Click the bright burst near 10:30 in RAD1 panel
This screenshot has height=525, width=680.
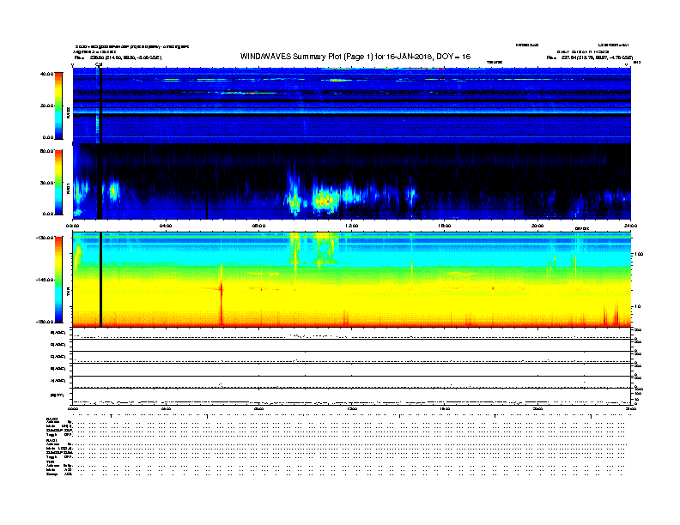[x=325, y=199]
